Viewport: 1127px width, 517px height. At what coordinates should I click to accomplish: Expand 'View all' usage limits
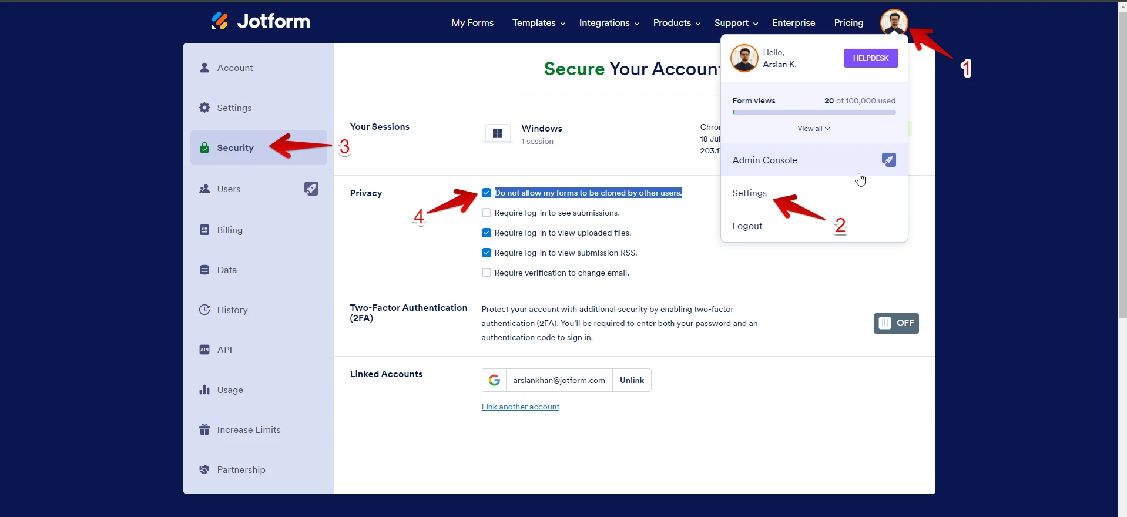pos(813,129)
